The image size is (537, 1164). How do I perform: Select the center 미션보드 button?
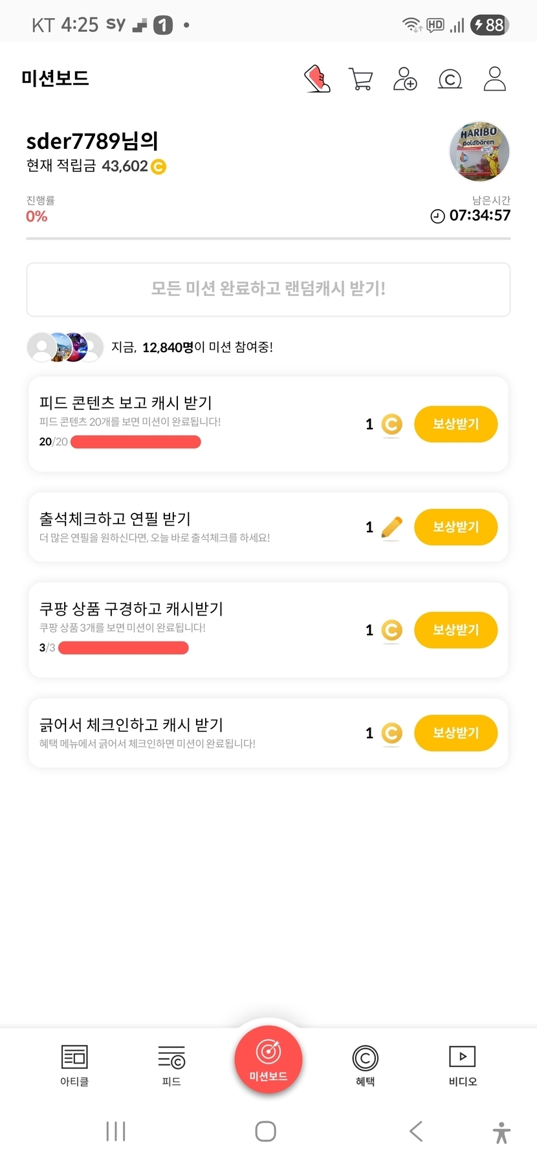(268, 1060)
